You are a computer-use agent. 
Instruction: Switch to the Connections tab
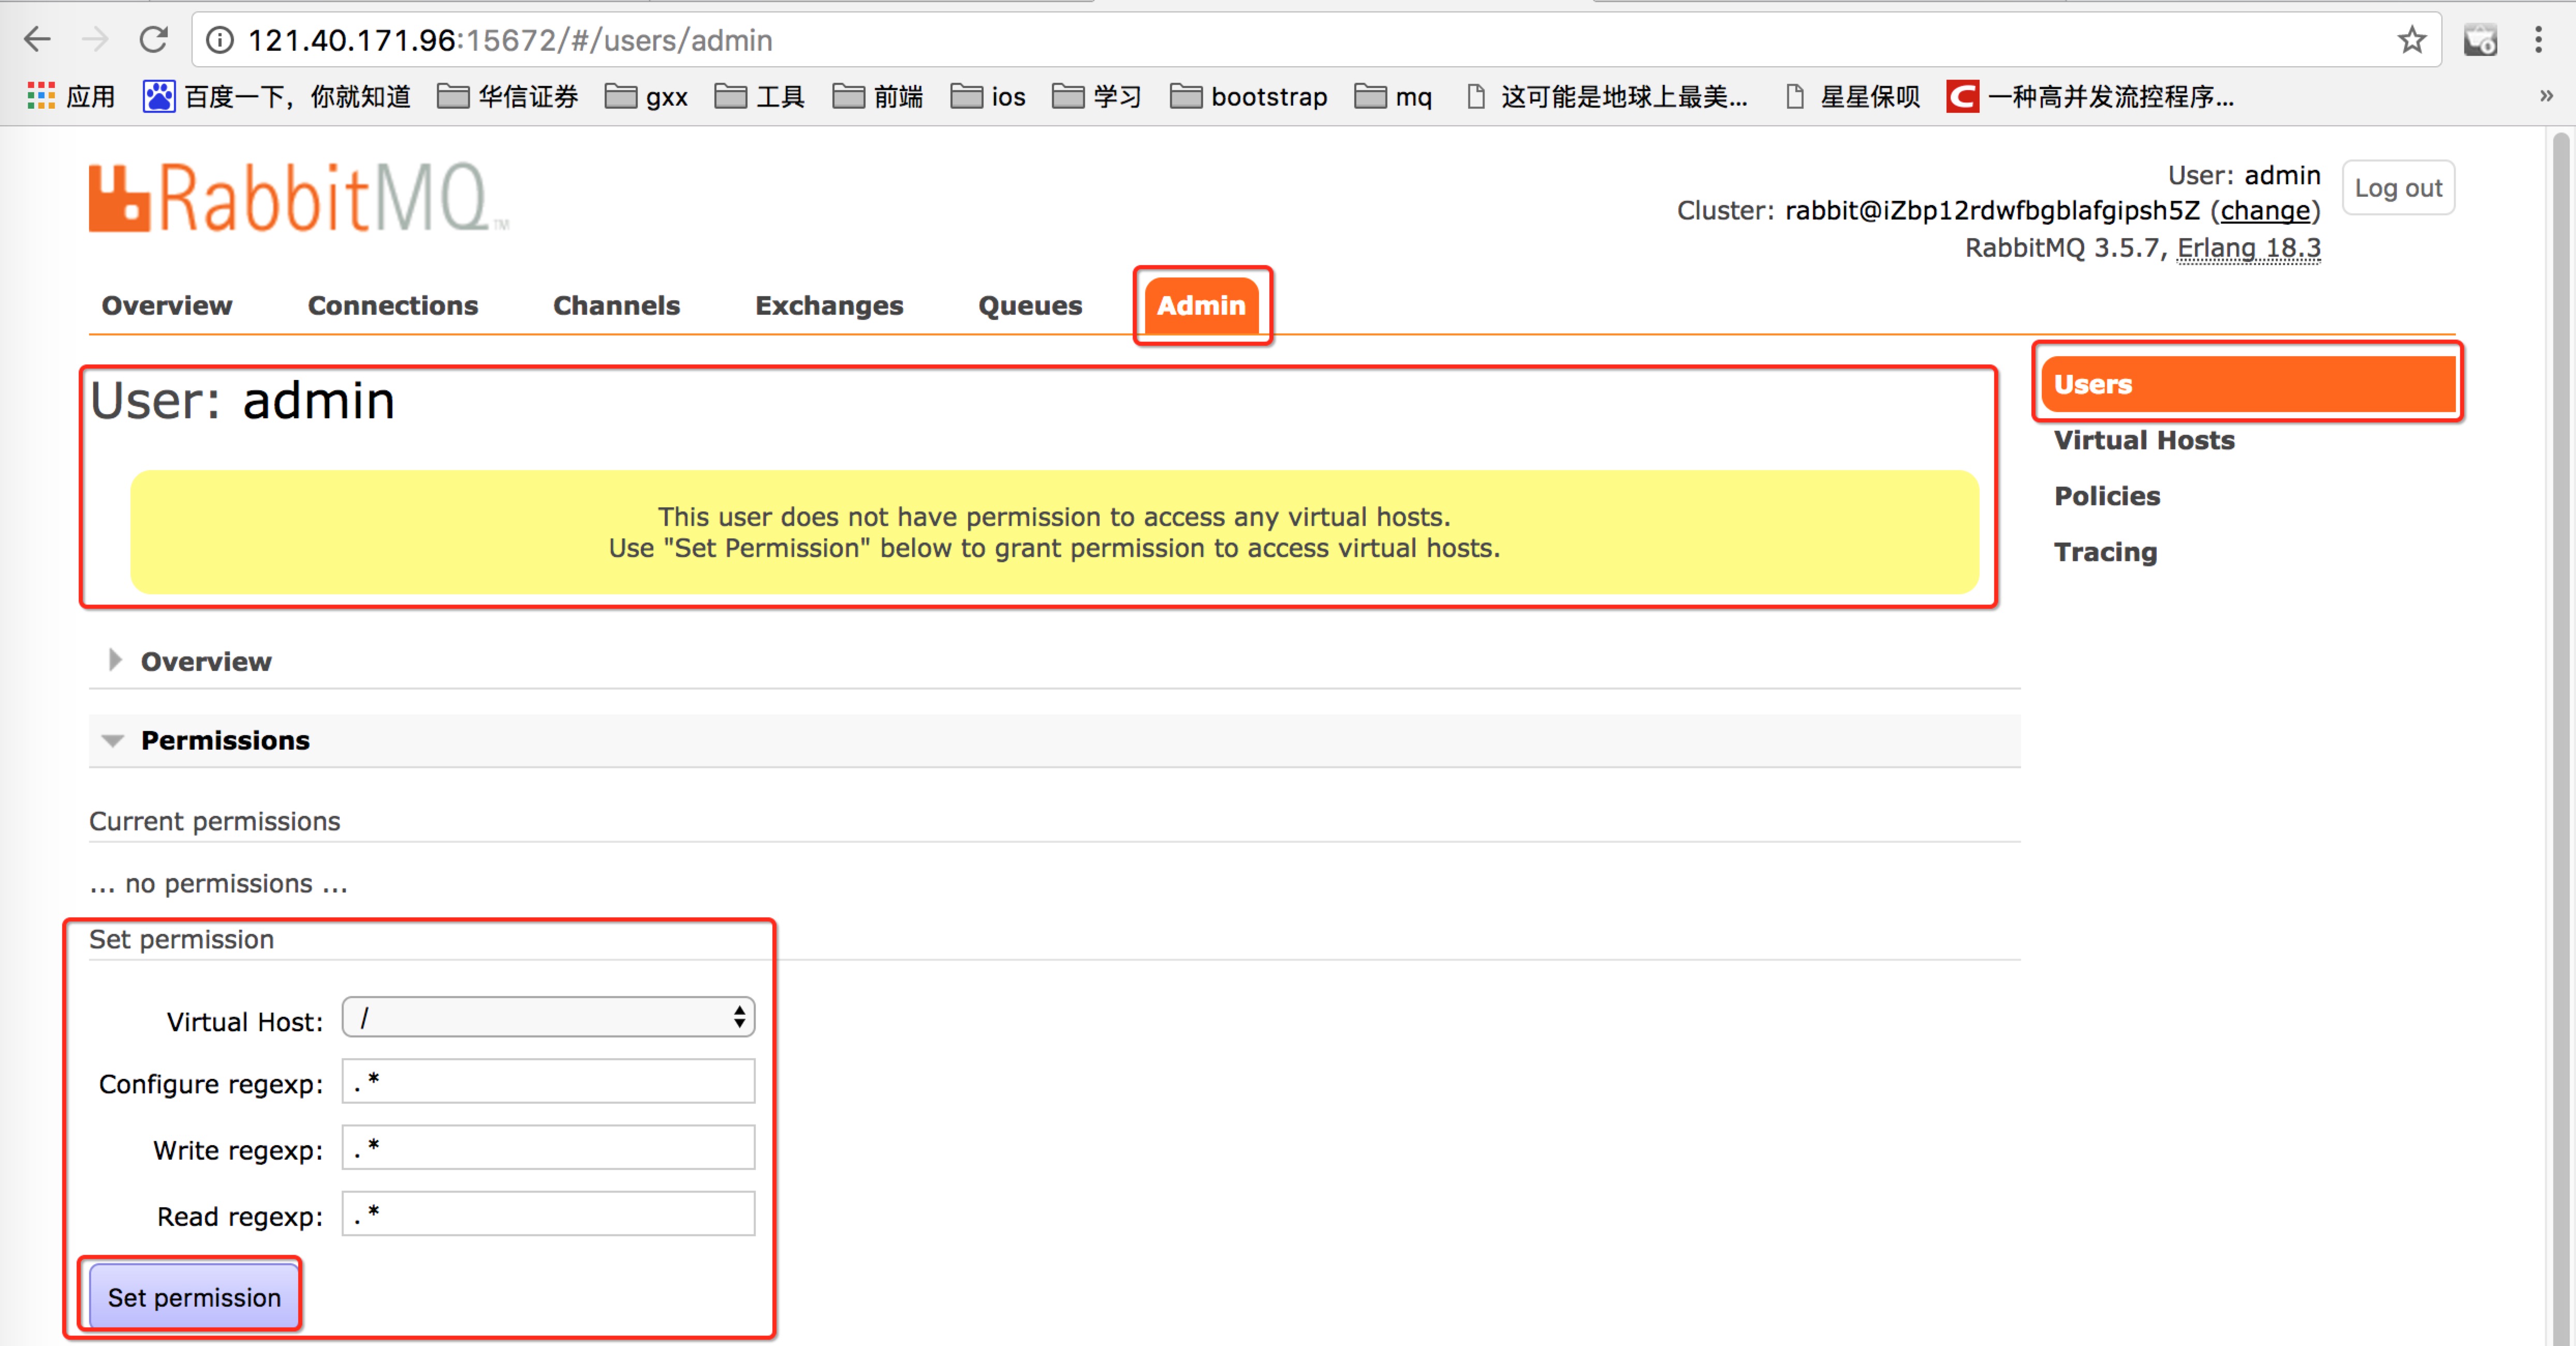393,305
